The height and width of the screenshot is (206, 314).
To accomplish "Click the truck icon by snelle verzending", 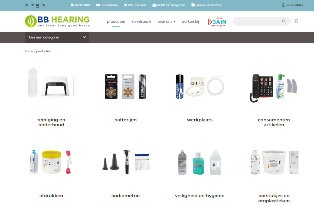I will click(193, 5).
